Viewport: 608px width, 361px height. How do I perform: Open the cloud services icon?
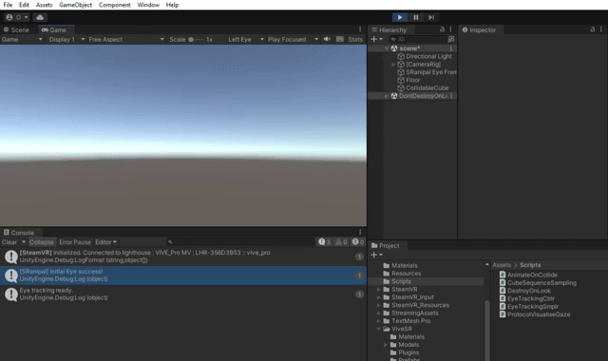coord(40,17)
